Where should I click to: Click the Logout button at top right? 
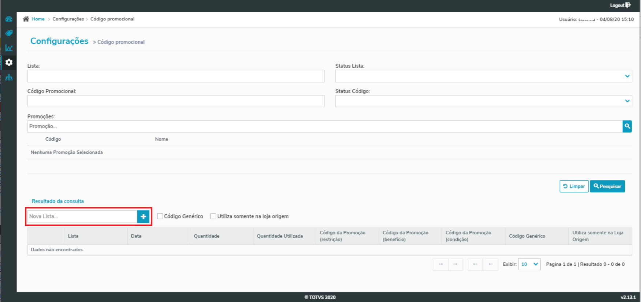620,5
